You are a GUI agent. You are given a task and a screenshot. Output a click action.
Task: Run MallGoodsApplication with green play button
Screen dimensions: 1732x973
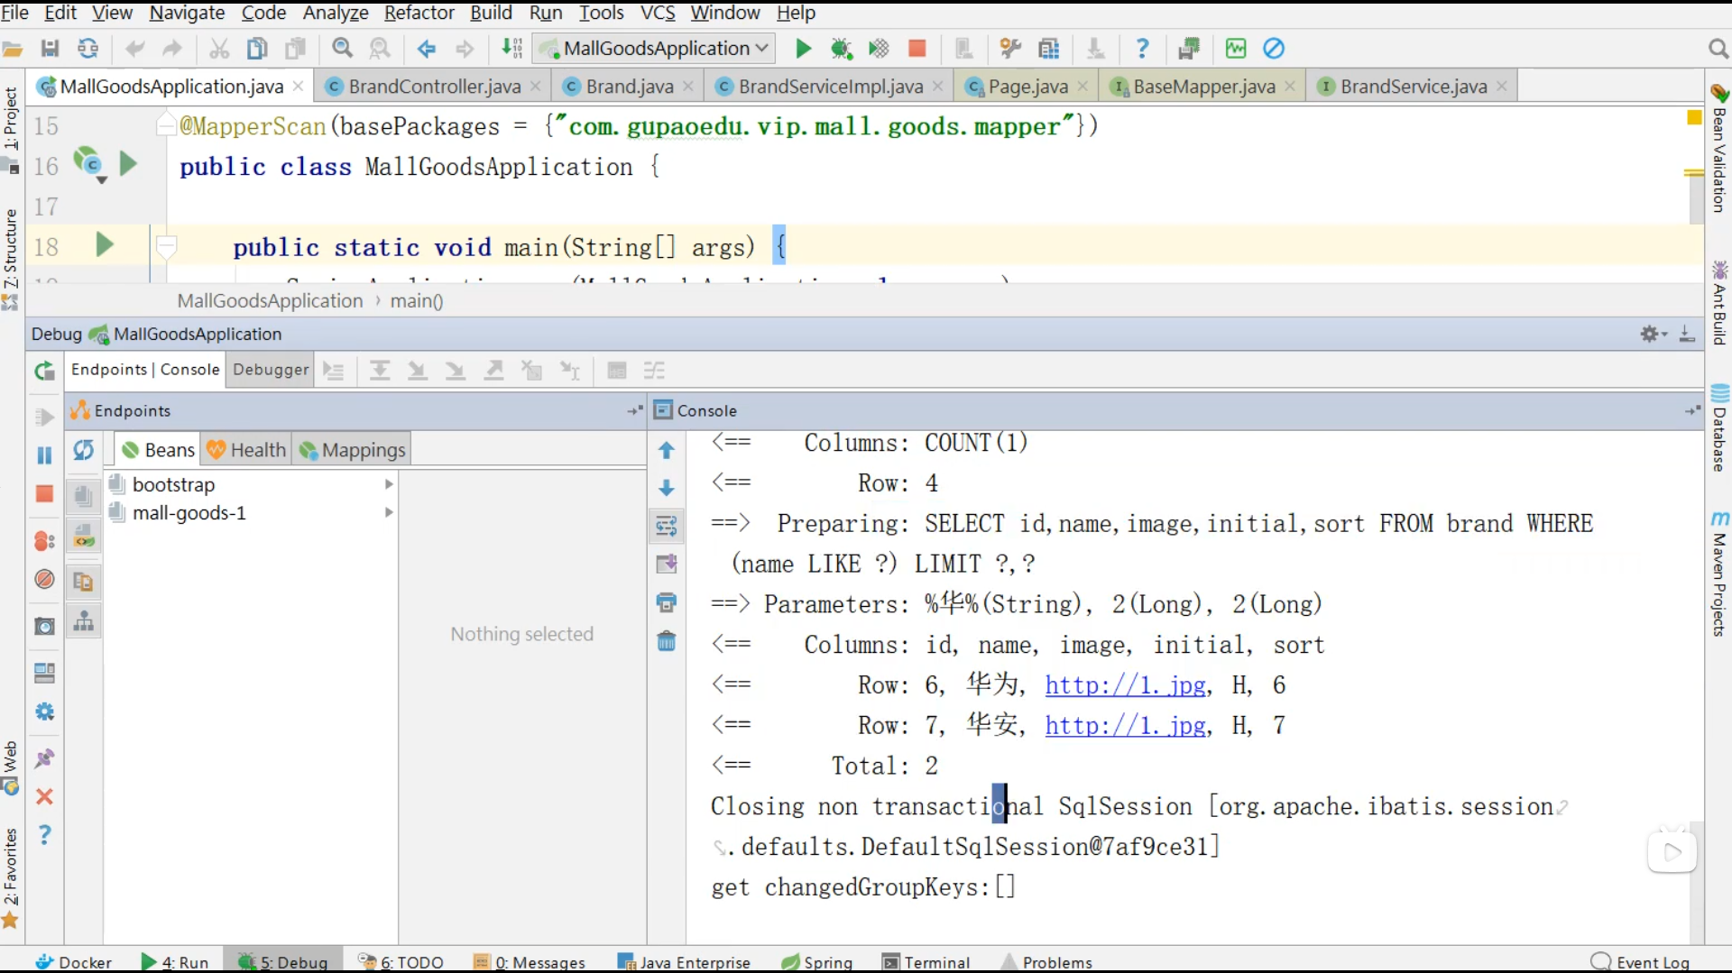click(x=803, y=49)
